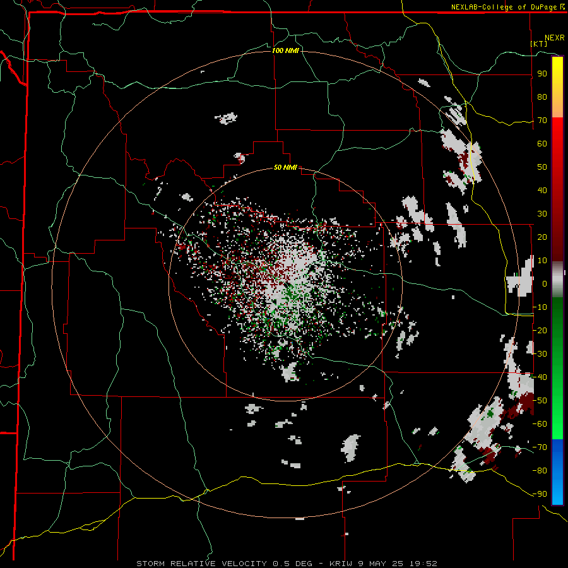Click the -30 value on the velocity scale
Viewport: 568px width, 568px height.
click(x=540, y=354)
